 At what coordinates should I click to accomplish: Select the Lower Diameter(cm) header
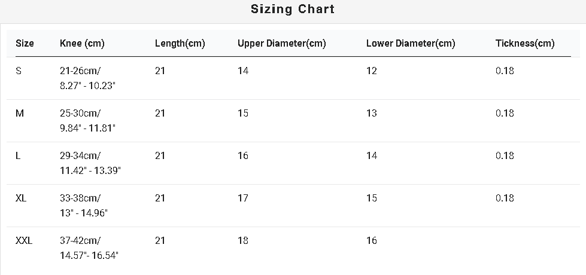pyautogui.click(x=411, y=43)
